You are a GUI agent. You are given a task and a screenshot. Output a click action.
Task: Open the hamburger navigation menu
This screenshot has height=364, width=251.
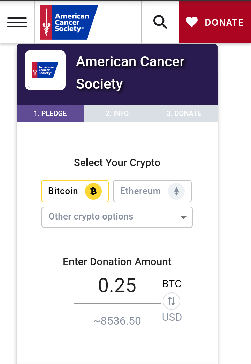pos(17,22)
